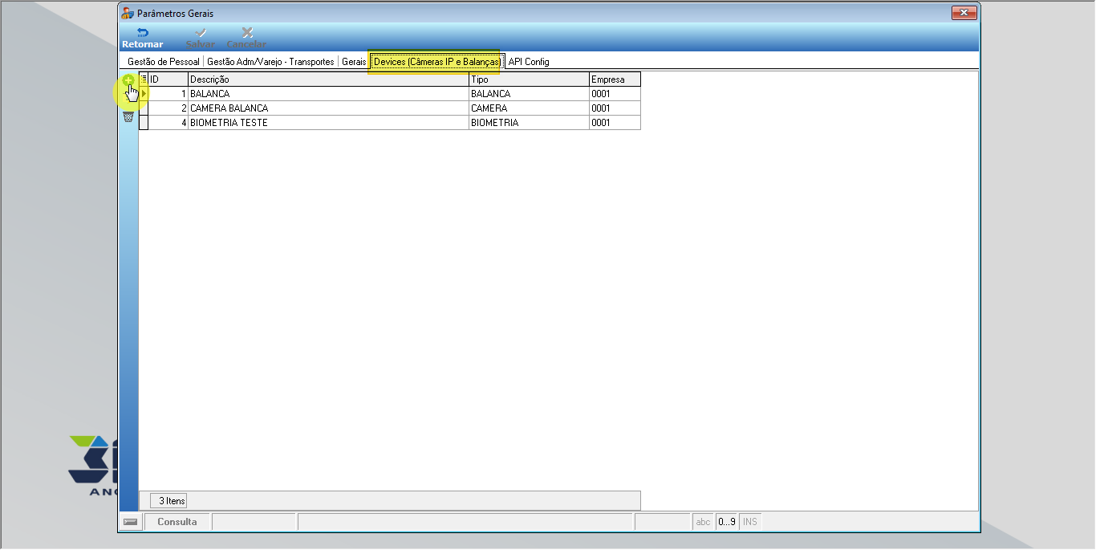Image resolution: width=1096 pixels, height=550 pixels.
Task: Open the Gestão de Pessoal tab
Action: point(164,62)
